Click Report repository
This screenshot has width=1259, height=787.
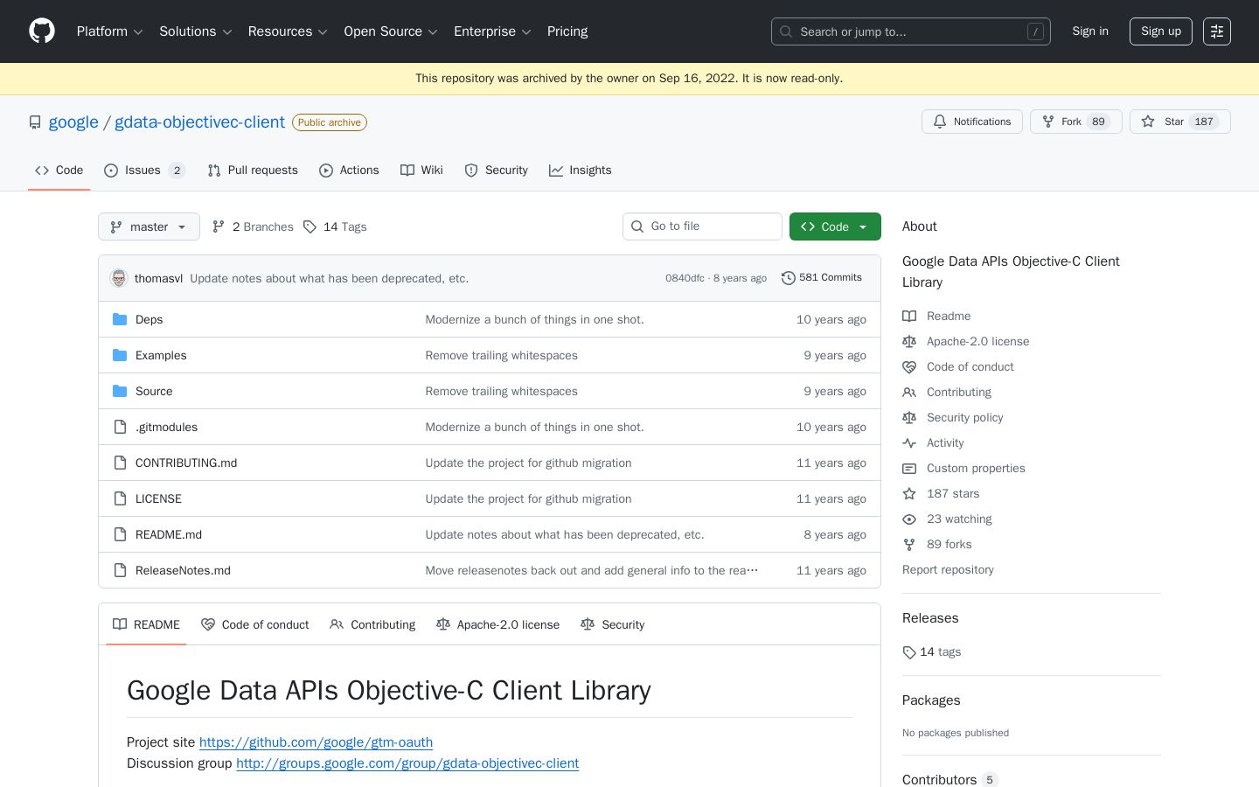pos(948,569)
